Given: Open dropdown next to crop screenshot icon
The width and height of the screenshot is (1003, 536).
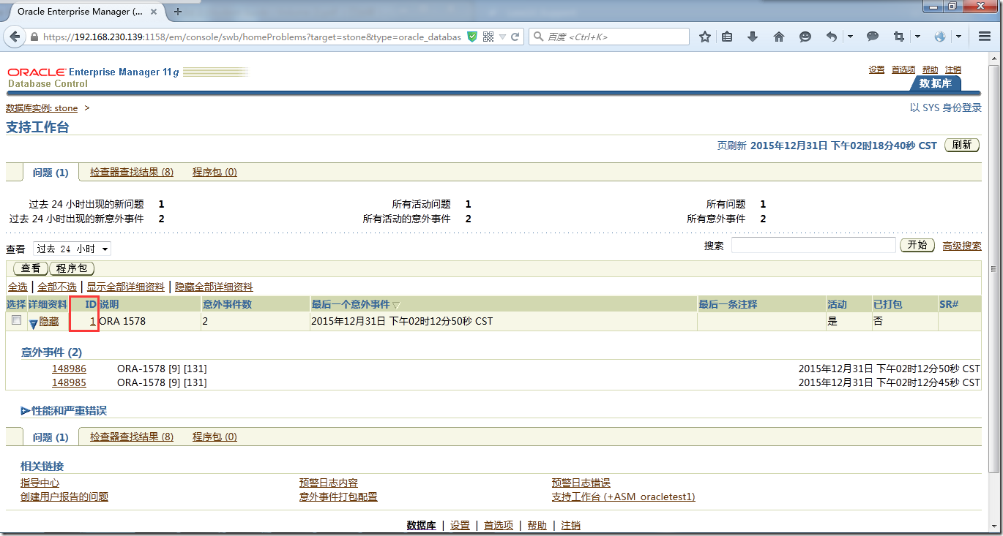Looking at the screenshot, I should click(x=917, y=37).
